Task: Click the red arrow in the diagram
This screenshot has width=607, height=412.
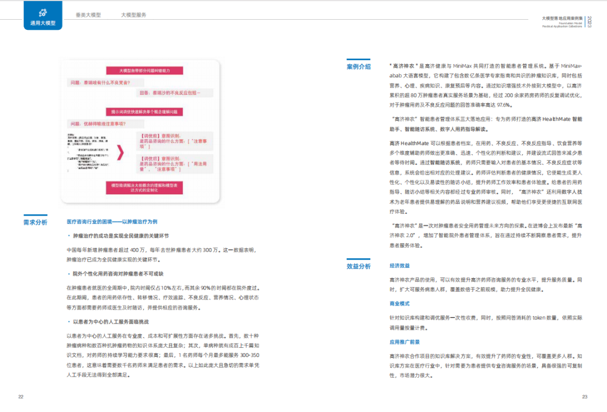Action: click(120, 153)
